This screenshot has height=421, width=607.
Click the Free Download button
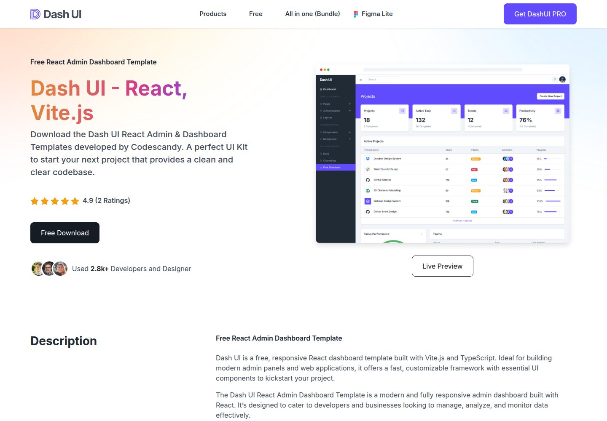coord(65,233)
